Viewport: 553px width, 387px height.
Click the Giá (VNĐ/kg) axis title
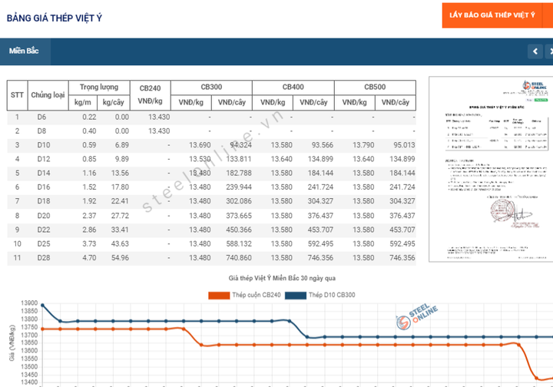pyautogui.click(x=12, y=343)
